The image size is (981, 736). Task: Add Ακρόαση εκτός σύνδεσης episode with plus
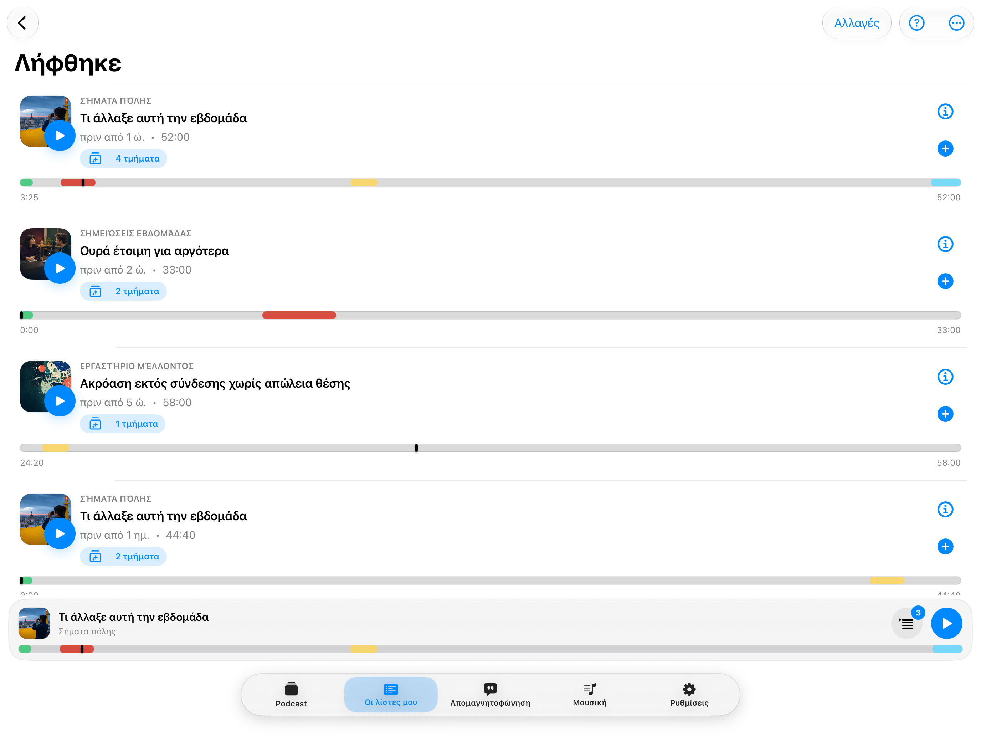point(945,414)
